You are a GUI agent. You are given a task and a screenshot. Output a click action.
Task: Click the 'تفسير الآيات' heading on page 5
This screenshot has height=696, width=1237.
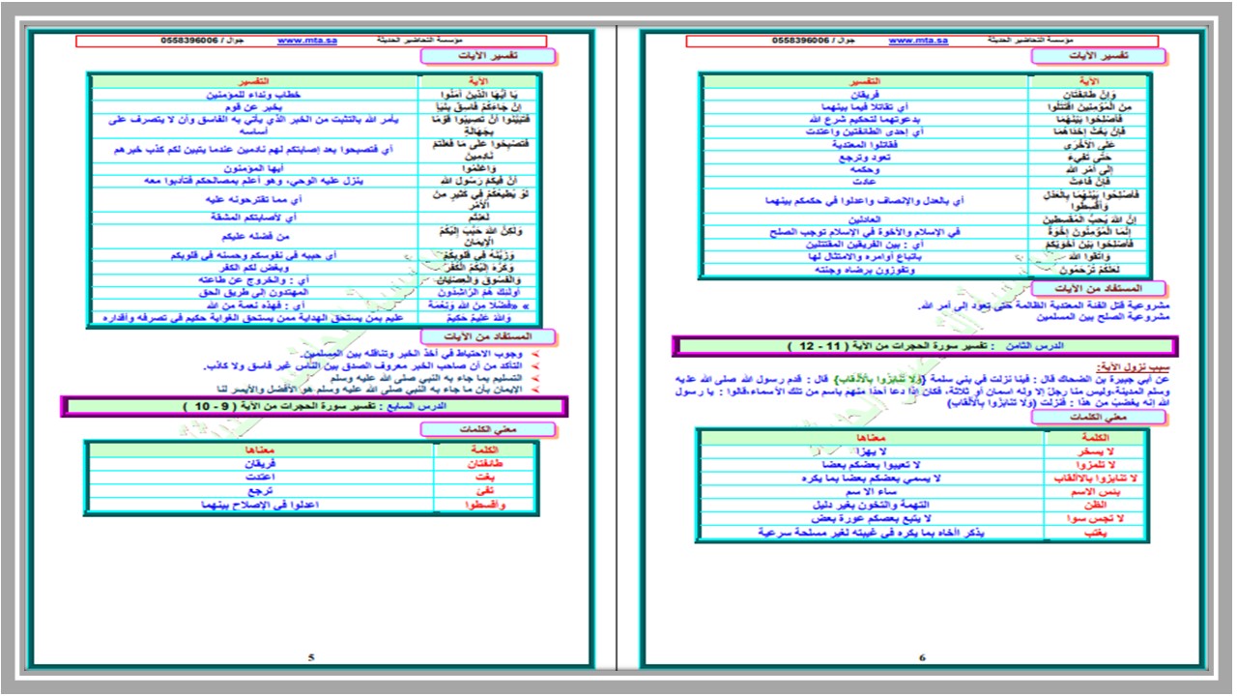click(488, 57)
